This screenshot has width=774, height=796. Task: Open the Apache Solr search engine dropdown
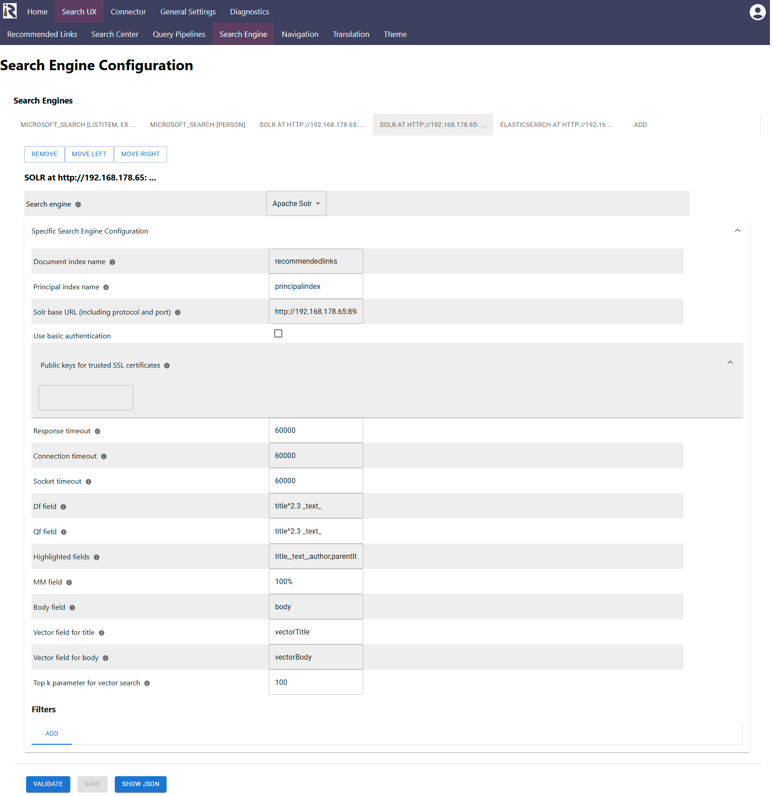296,203
